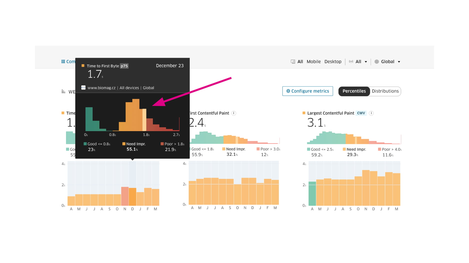Click the green April bar in LCP chart
This screenshot has width=469, height=263.
tap(312, 194)
